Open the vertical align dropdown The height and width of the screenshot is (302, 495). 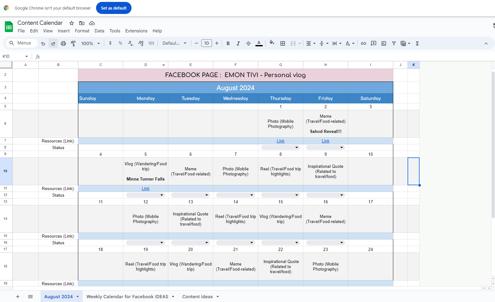pyautogui.click(x=324, y=43)
